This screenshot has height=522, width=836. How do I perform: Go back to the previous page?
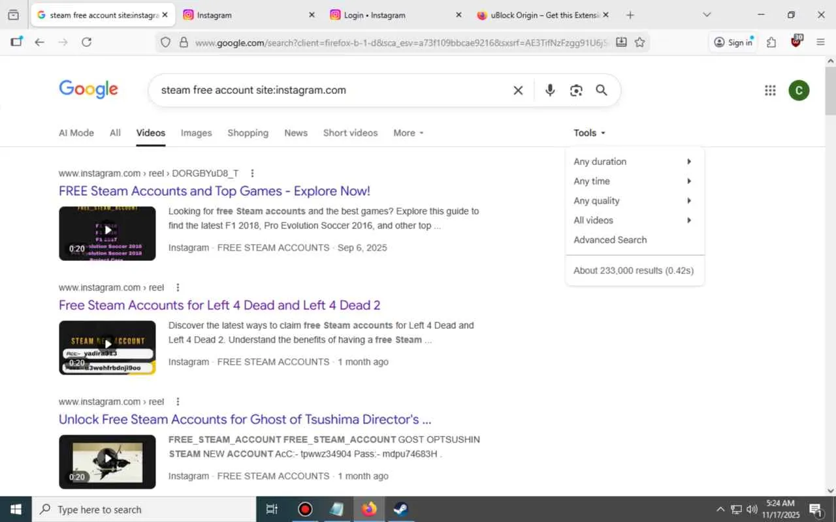point(39,42)
